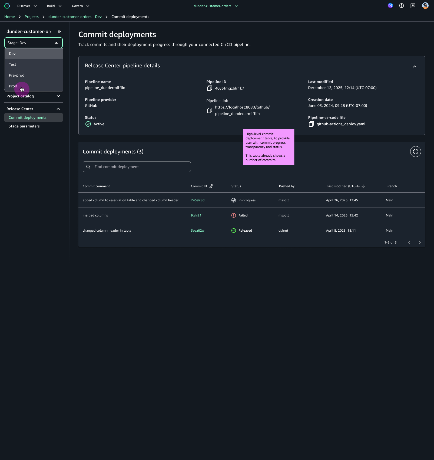
Task: Collapse the side navigation panel
Action: coord(59,31)
